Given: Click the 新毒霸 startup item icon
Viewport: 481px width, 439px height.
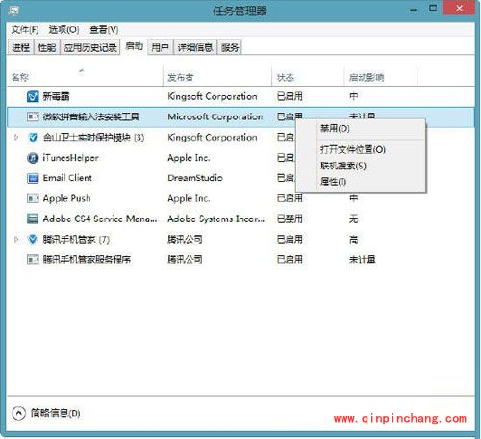Looking at the screenshot, I should coord(33,96).
